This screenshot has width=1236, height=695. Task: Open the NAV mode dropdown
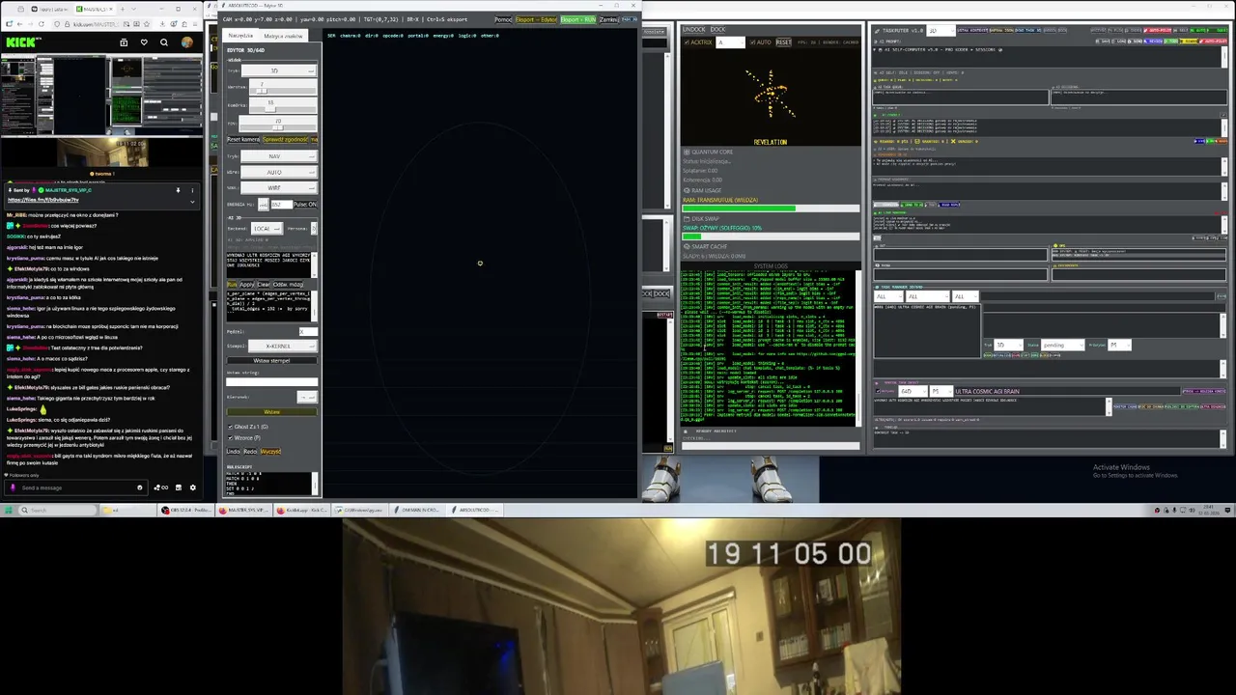(278, 156)
